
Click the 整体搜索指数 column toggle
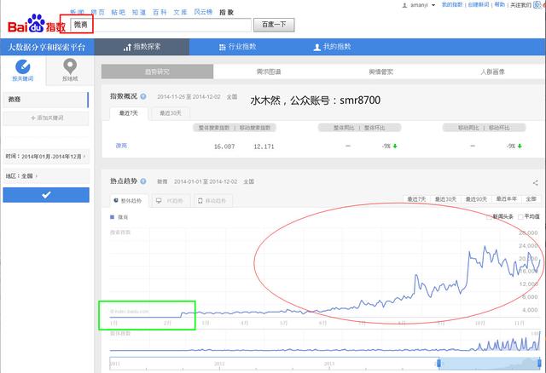[x=214, y=128]
